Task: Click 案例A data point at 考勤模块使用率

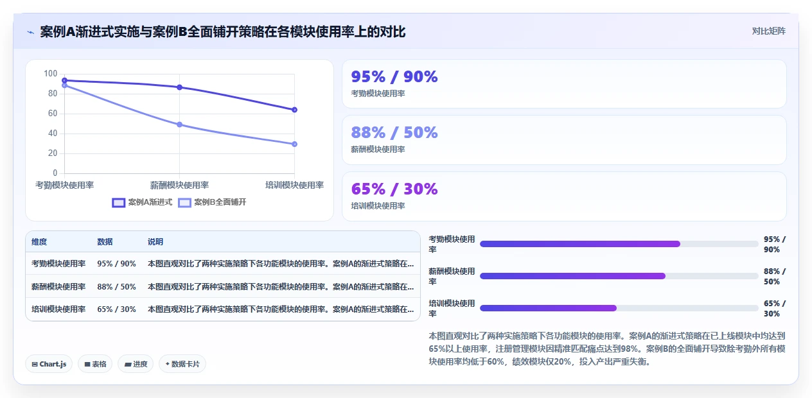Action: [x=64, y=80]
